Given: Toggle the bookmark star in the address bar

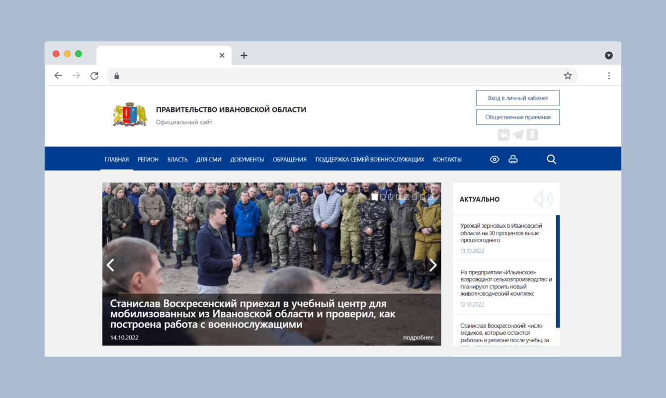Looking at the screenshot, I should pyautogui.click(x=567, y=75).
